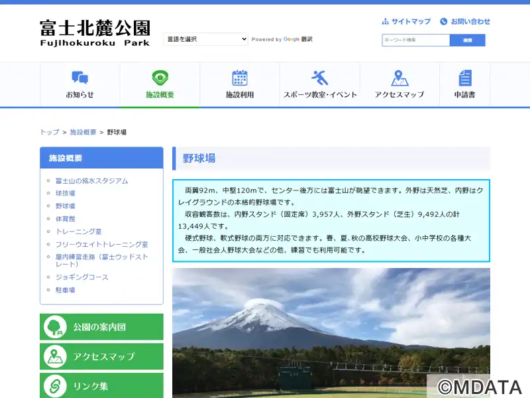Screen dimensions: 530x398
Task: Click the chain link icon on リンク集 banner
Action: [x=55, y=386]
